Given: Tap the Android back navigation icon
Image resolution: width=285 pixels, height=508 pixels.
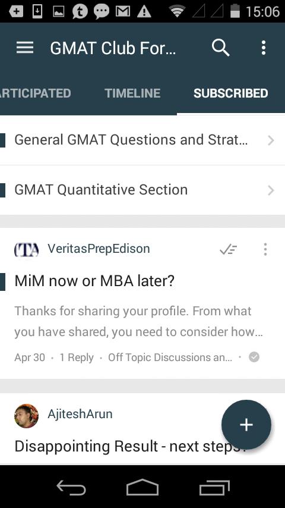Looking at the screenshot, I should tap(71, 488).
